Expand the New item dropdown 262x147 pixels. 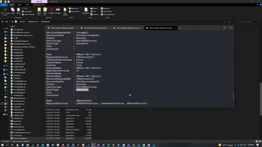click(x=74, y=8)
